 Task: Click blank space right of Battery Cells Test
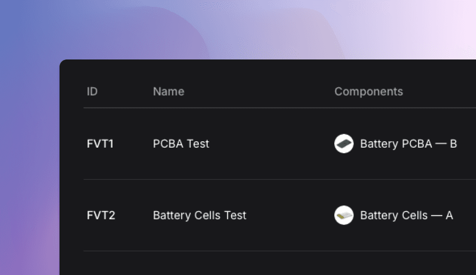coord(290,215)
